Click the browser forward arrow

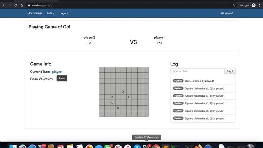pos(10,5)
